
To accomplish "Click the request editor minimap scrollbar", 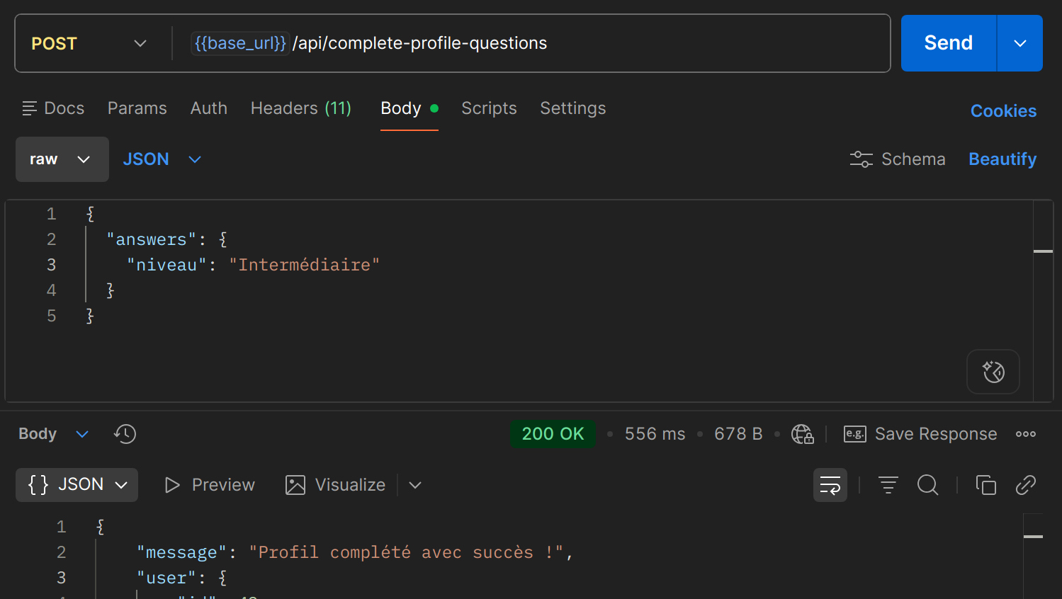I will click(1043, 300).
